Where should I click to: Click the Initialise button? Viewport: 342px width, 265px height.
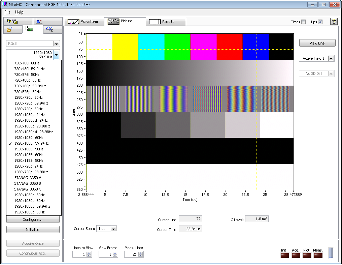[33, 230]
